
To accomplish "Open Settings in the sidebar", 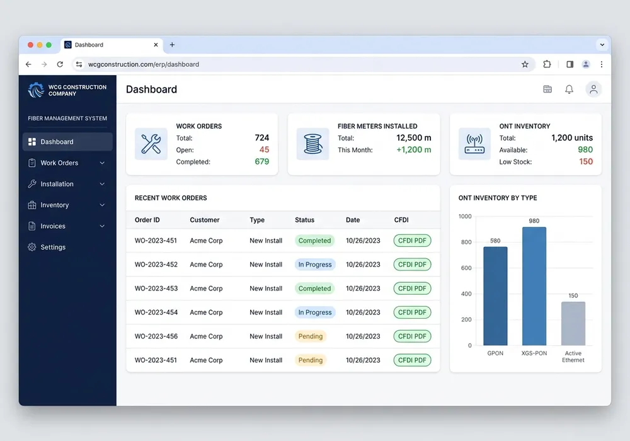I will click(x=67, y=247).
